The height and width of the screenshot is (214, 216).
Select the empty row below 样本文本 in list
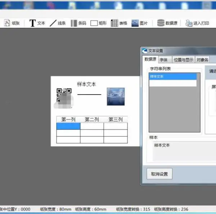173,83
